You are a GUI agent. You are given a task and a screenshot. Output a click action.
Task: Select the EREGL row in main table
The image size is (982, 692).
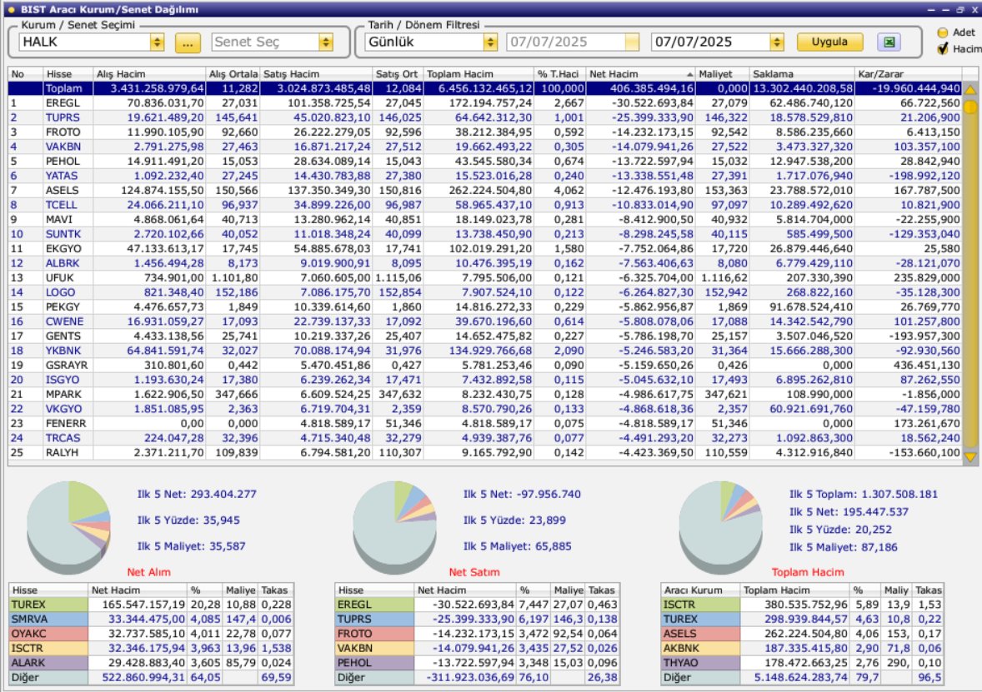pos(484,103)
